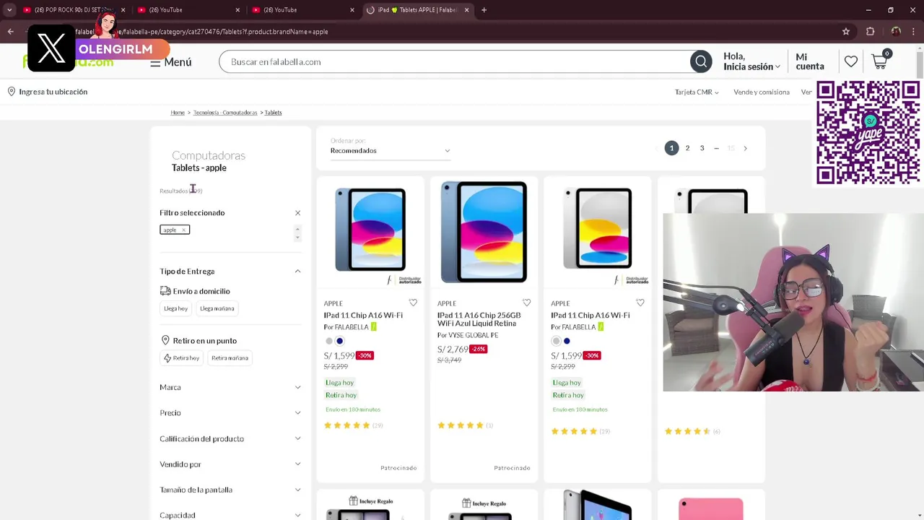Toggle the Retira hoy pickup filter
924x520 pixels.
point(181,358)
